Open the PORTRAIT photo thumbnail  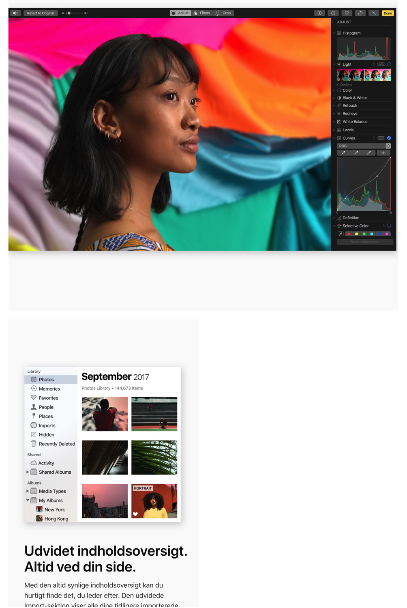154,501
